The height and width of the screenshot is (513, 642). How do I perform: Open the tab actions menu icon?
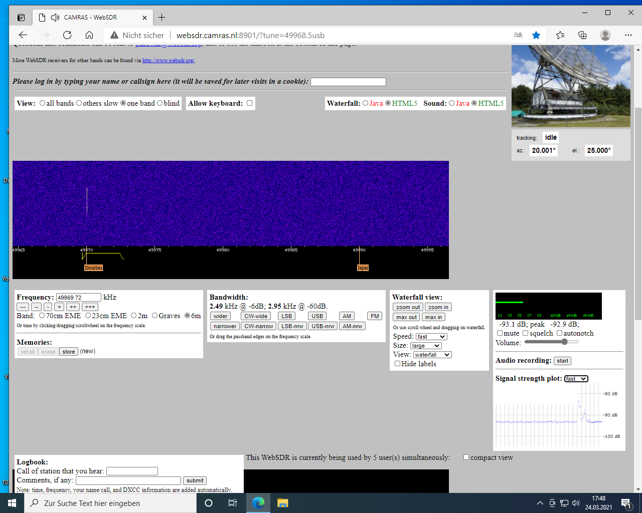21,18
